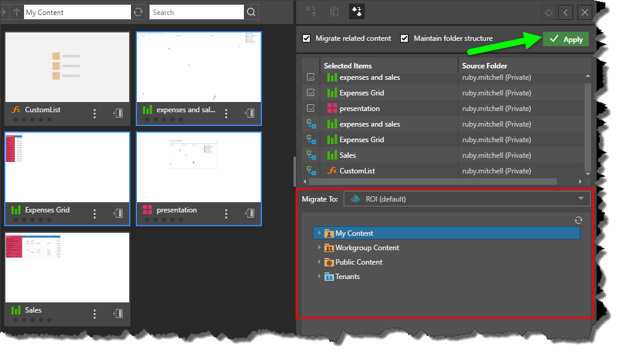Image resolution: width=620 pixels, height=354 pixels.
Task: Uncheck Migrate related content
Action: coord(307,38)
